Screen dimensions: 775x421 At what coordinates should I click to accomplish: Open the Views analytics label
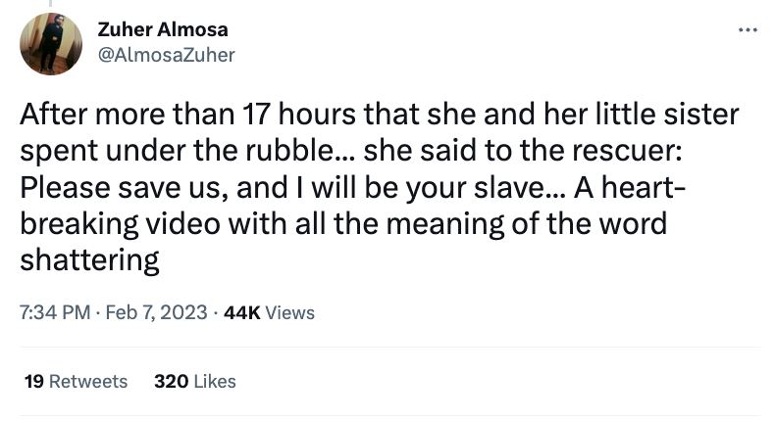289,312
